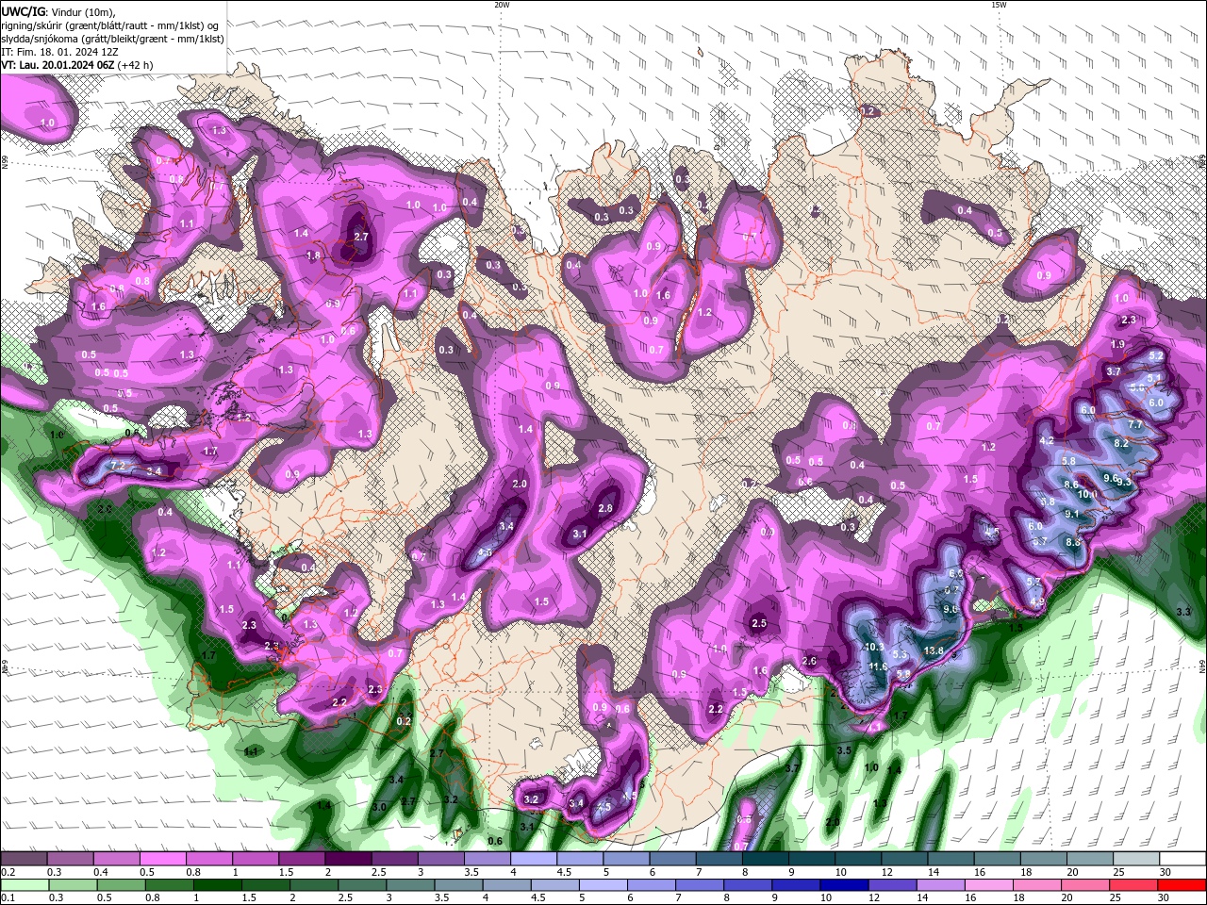Click the 2.5 value on the southern map
1207x905 pixels.
coord(759,624)
